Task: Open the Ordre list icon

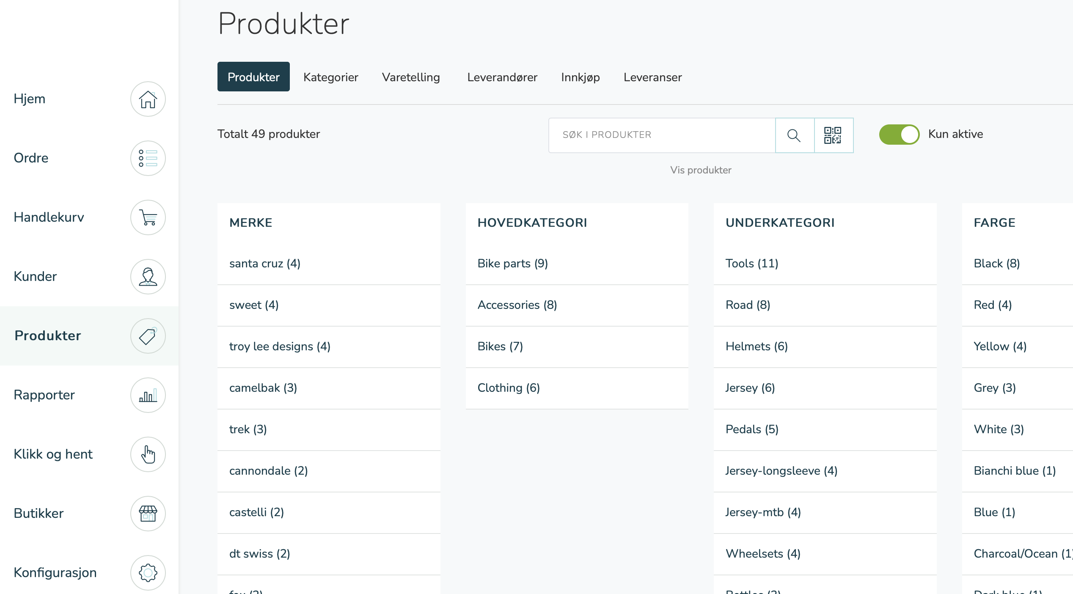Action: [x=148, y=158]
